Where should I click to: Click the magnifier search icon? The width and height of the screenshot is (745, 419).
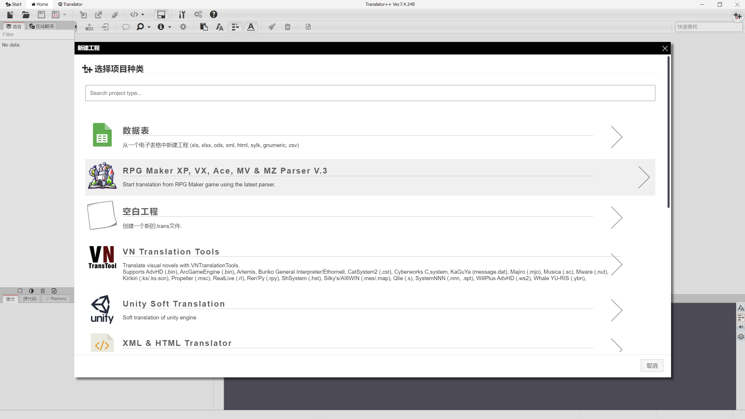[x=140, y=27]
